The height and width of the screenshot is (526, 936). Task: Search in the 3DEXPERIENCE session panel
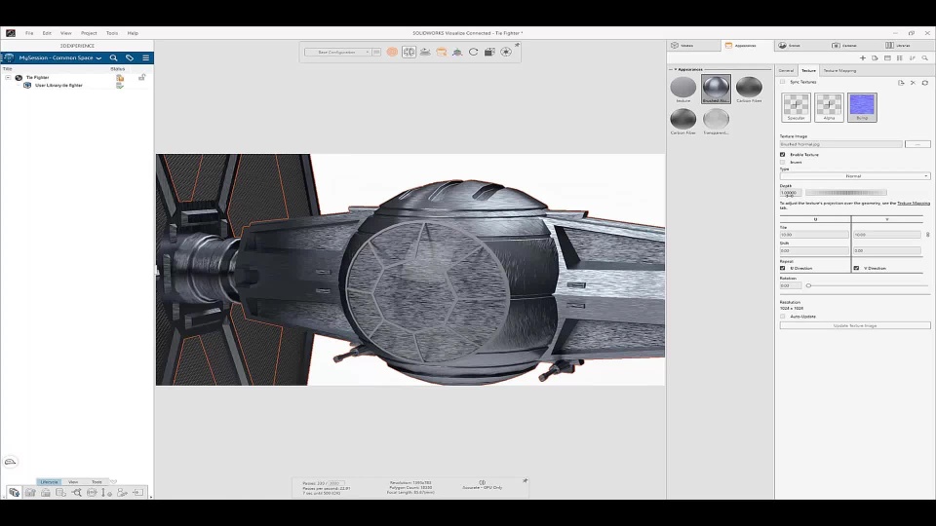pyautogui.click(x=113, y=57)
